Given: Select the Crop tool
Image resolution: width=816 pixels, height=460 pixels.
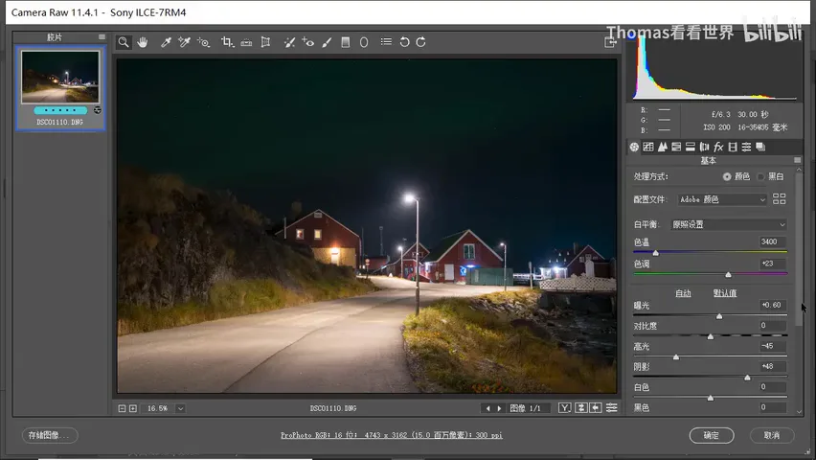Looking at the screenshot, I should tap(227, 42).
